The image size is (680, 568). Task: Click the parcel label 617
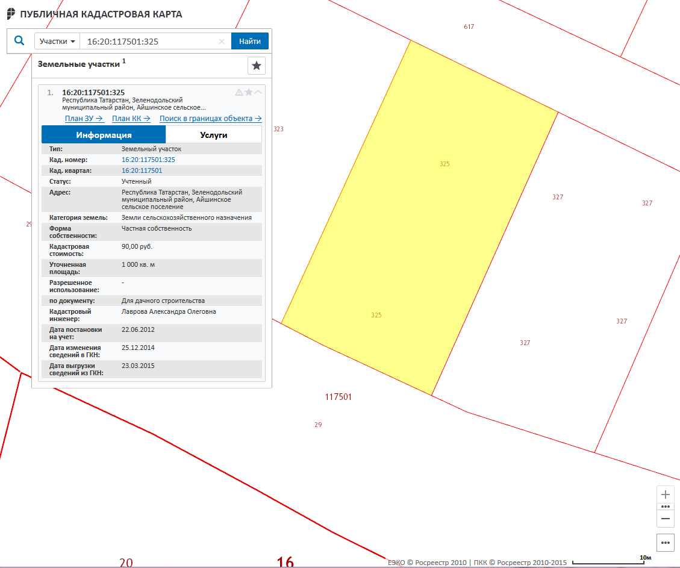[469, 27]
